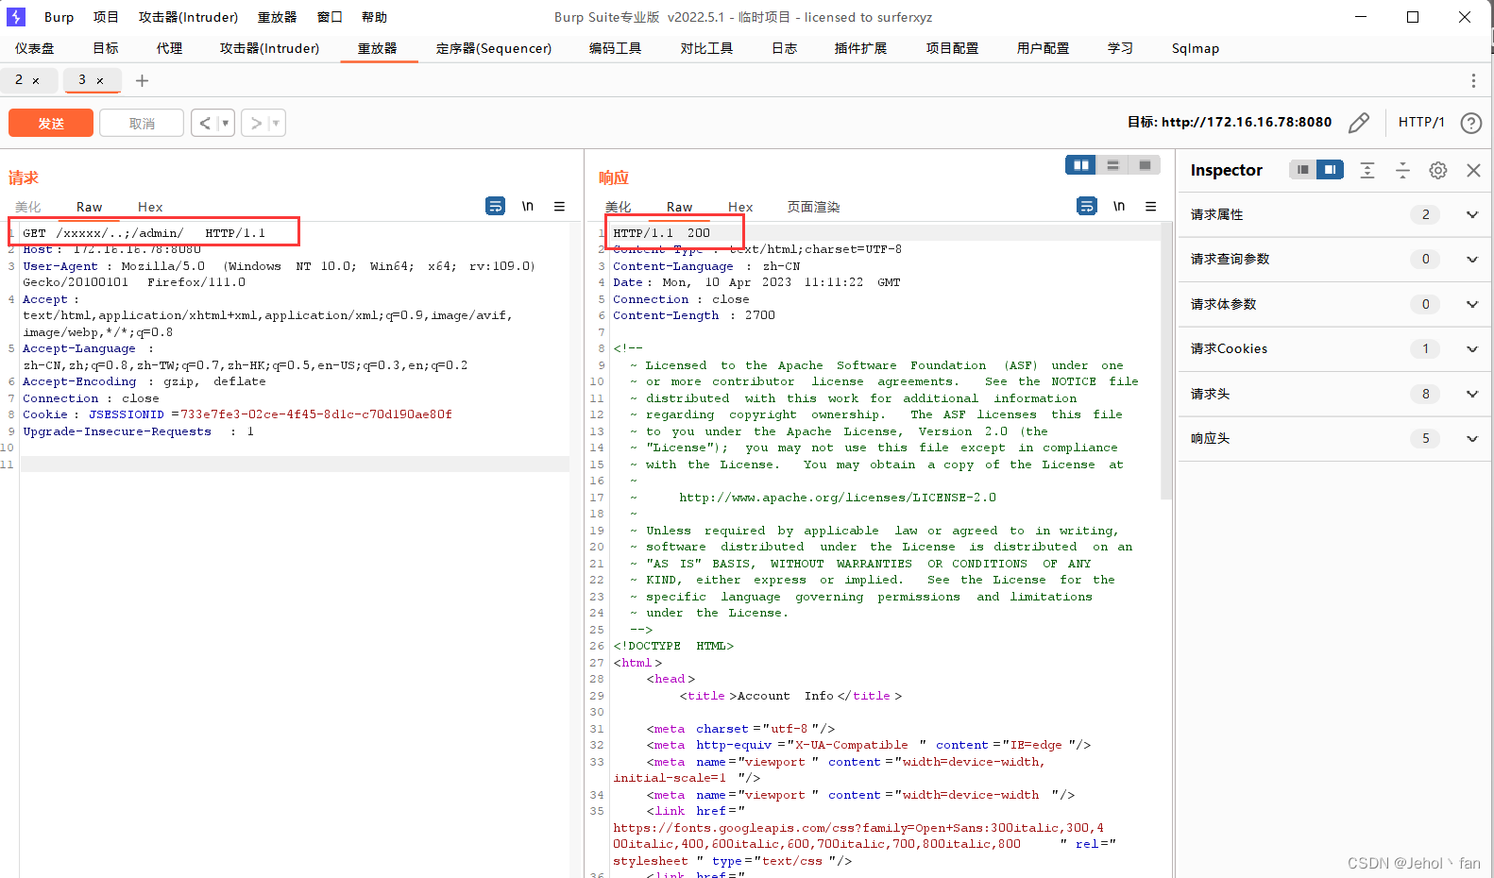Click the 取消 cancel button
The image size is (1494, 878).
(x=142, y=124)
